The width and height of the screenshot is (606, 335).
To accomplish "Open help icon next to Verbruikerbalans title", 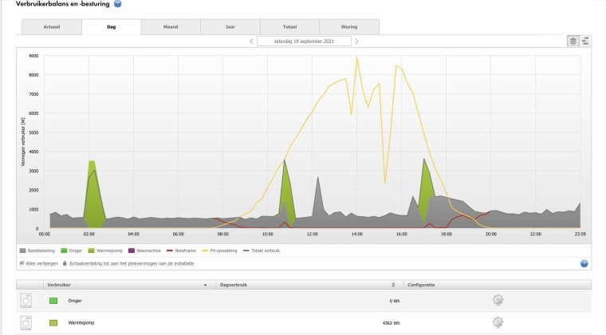I will click(x=118, y=4).
